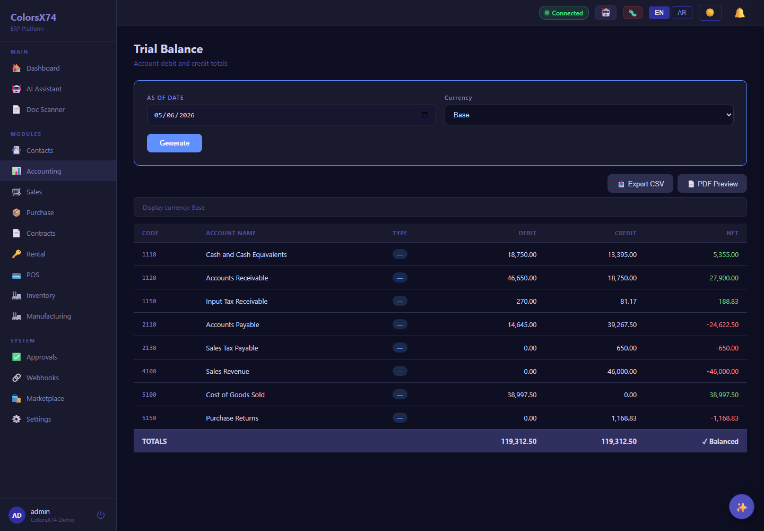Image resolution: width=764 pixels, height=531 pixels.
Task: Click credit value 39,267.50
Action: (x=622, y=324)
